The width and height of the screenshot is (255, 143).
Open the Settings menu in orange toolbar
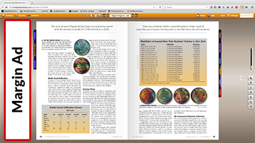233,16
